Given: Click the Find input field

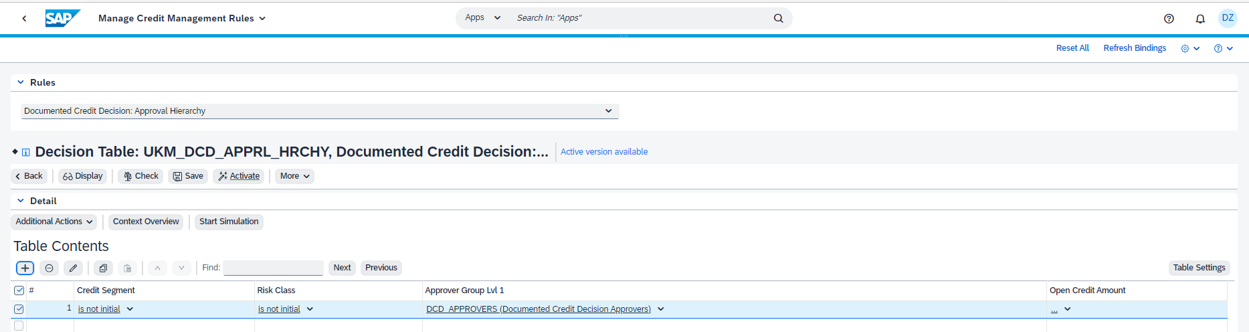Looking at the screenshot, I should (x=273, y=268).
